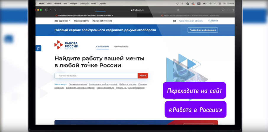Click the screen recording circle menu bar icon
268x132 pixels.
click(x=177, y=4)
